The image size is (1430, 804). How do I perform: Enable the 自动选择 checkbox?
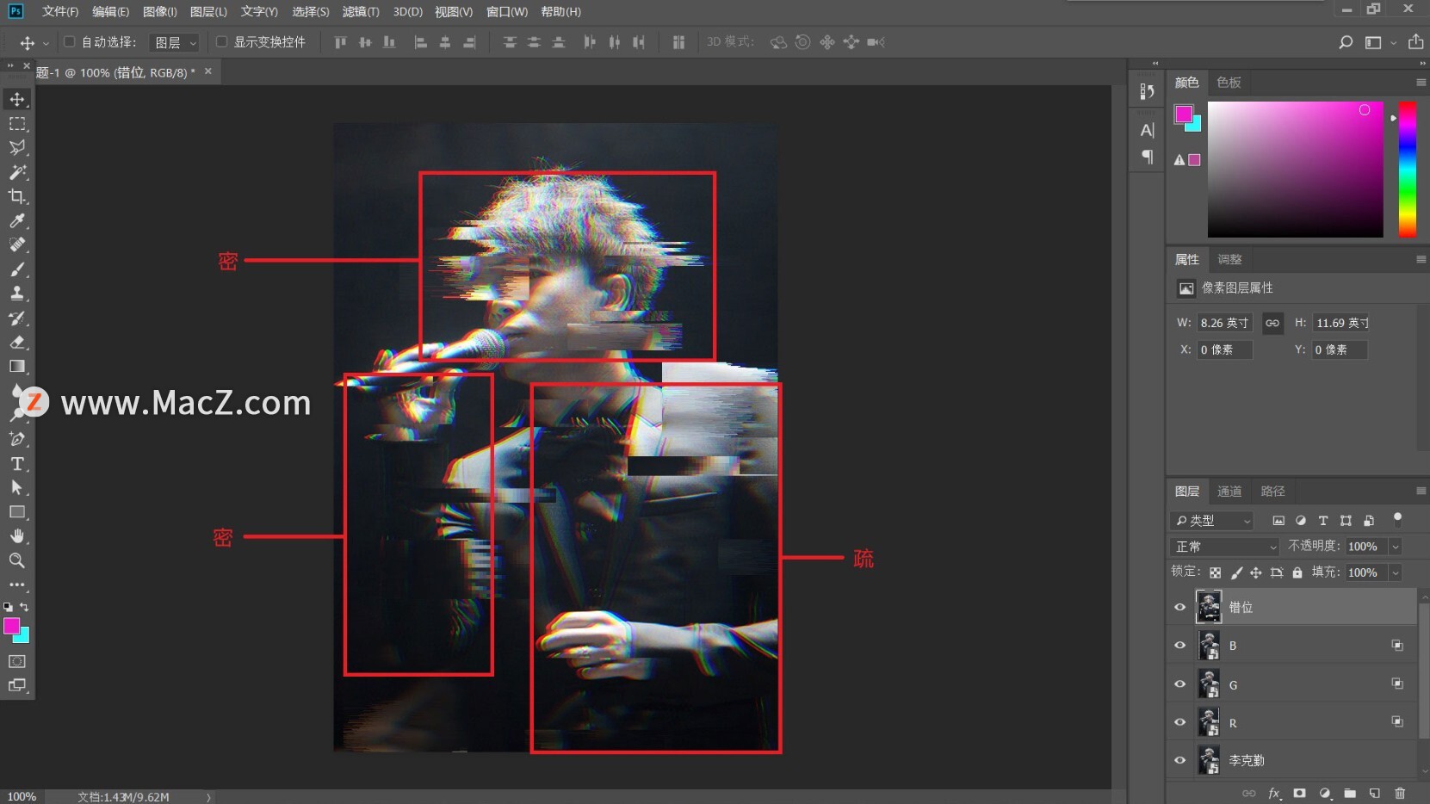[x=70, y=41]
